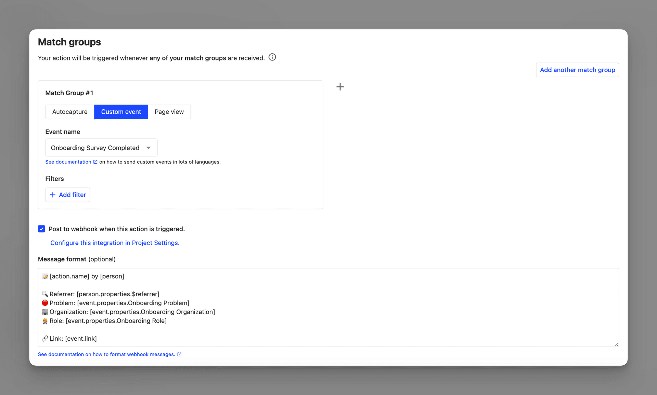The height and width of the screenshot is (395, 657).
Task: Click external-link icon after event 'See documentation'
Action: pos(95,162)
